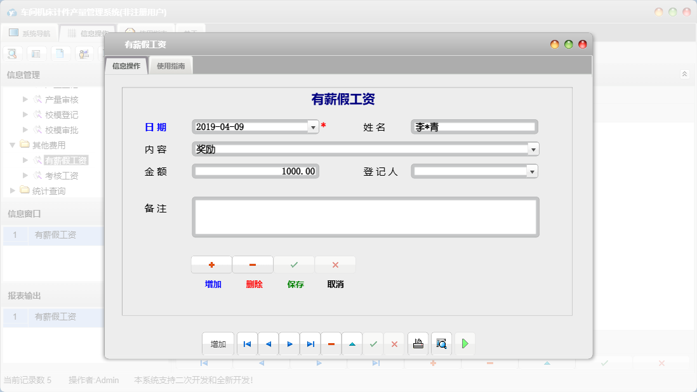Click inside the 备注 remarks text area
This screenshot has width=697, height=392.
pos(365,217)
